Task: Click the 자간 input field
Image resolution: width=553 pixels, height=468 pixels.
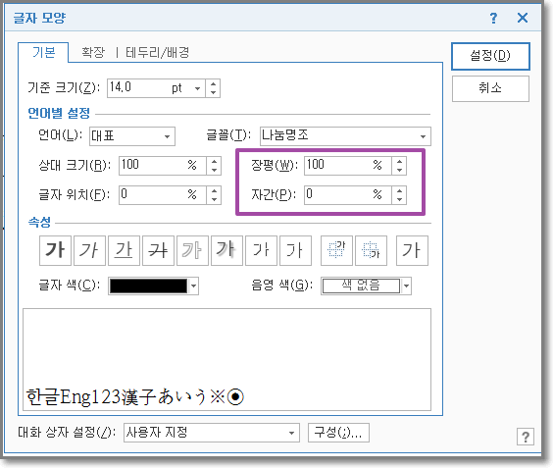Action: tap(348, 195)
